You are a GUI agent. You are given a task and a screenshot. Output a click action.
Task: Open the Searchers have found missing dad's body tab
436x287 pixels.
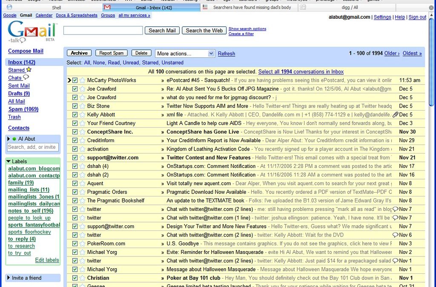(249, 8)
